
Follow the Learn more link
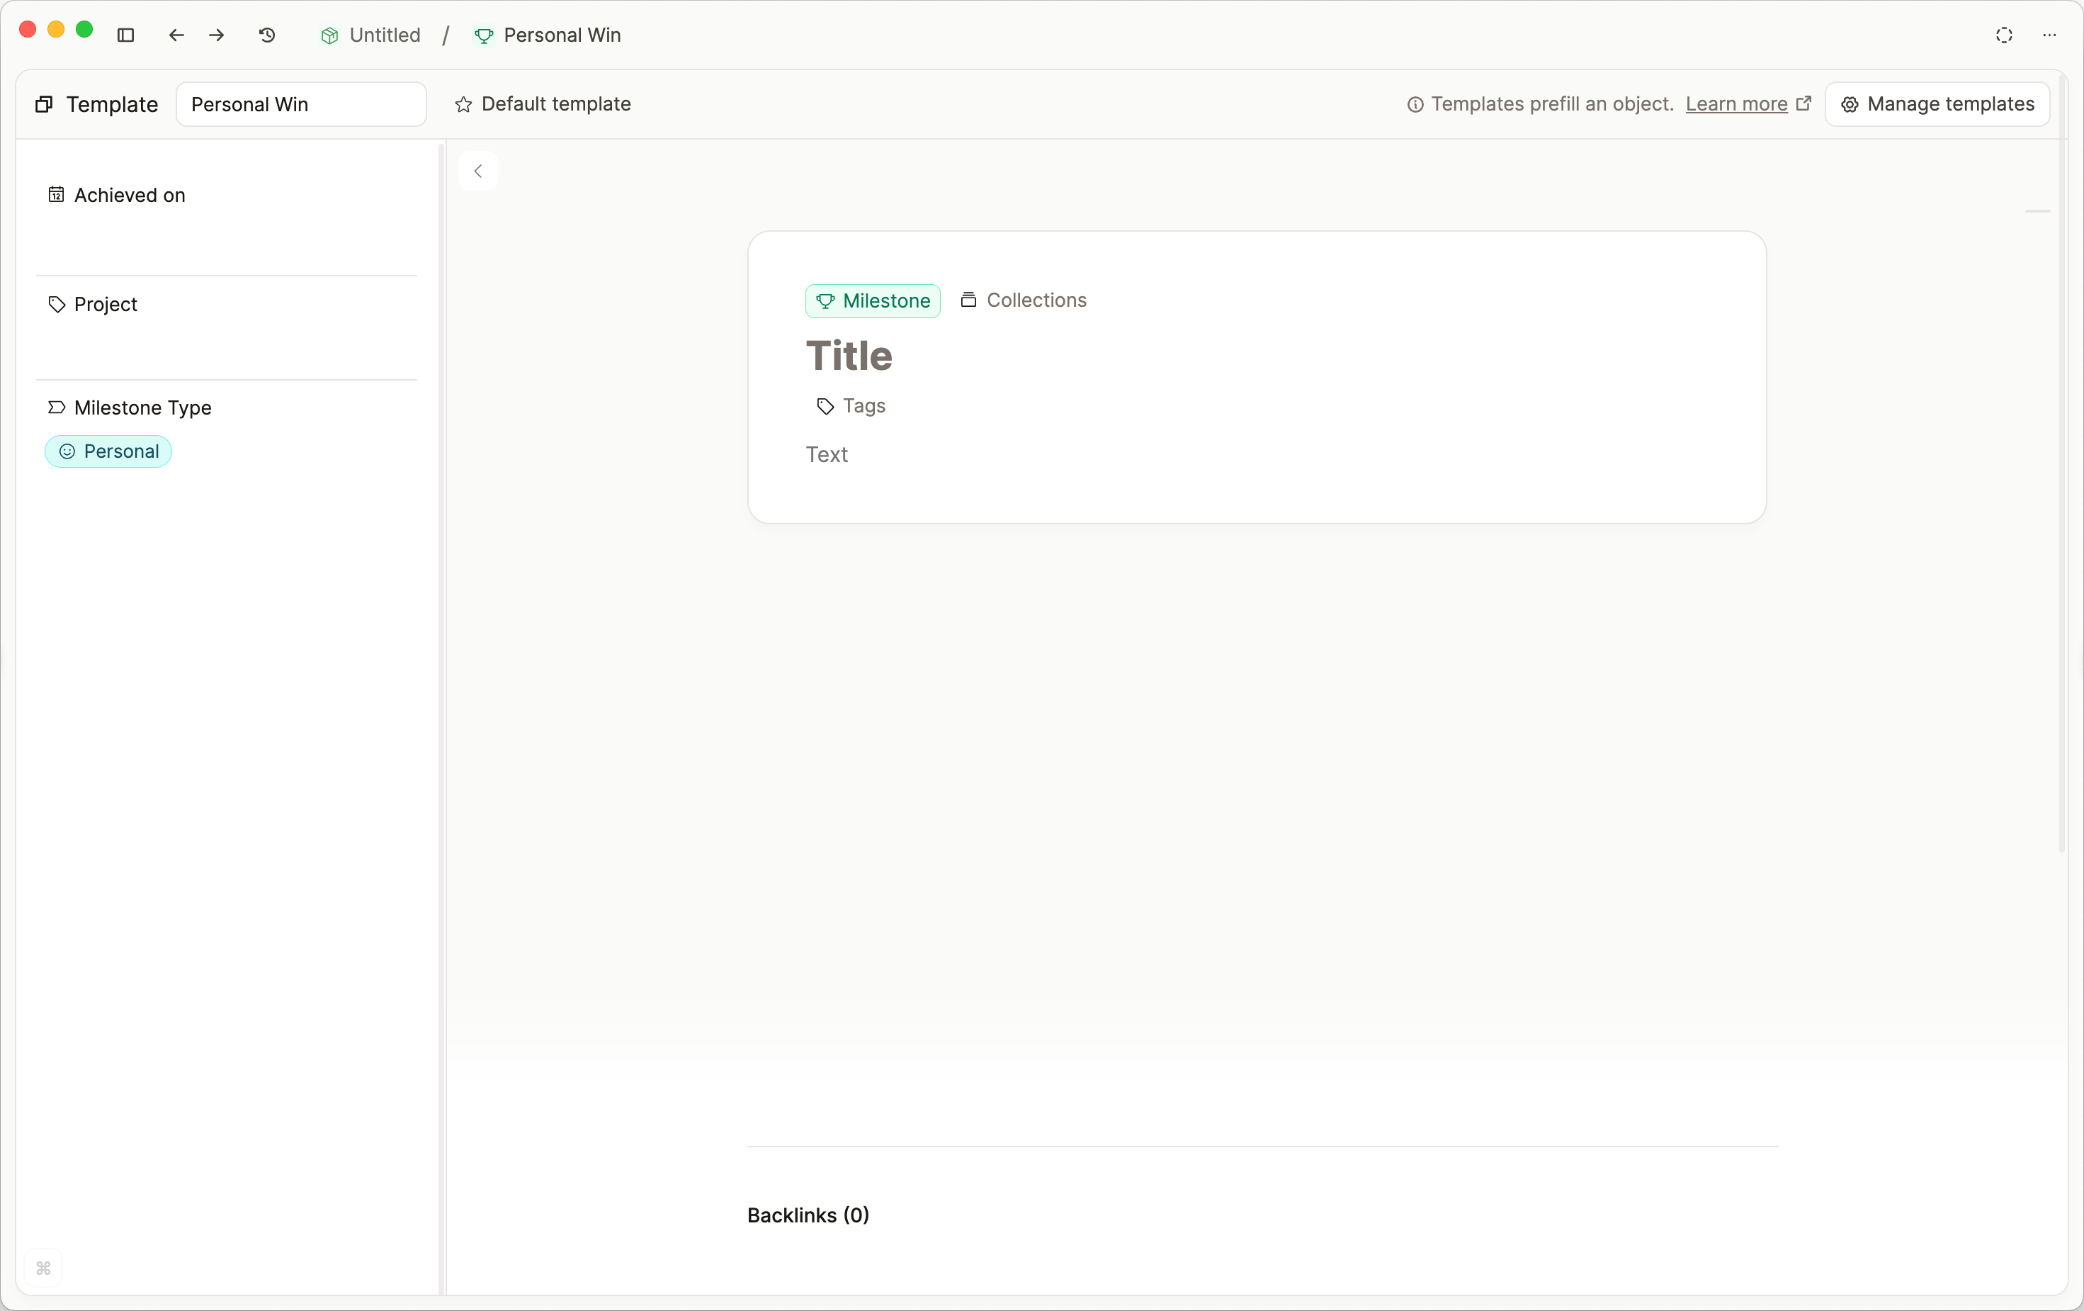coord(1736,104)
